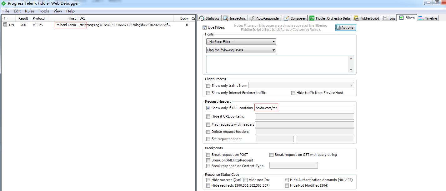Click the Show only if URL contains field
This screenshot has height=191, width=446.
pos(304,108)
